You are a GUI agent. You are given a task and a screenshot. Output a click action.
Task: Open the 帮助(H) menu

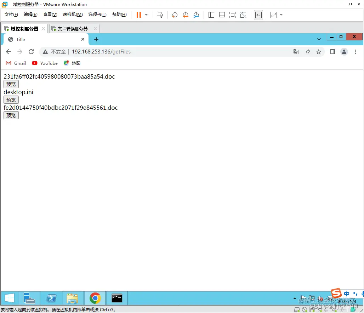pos(119,15)
